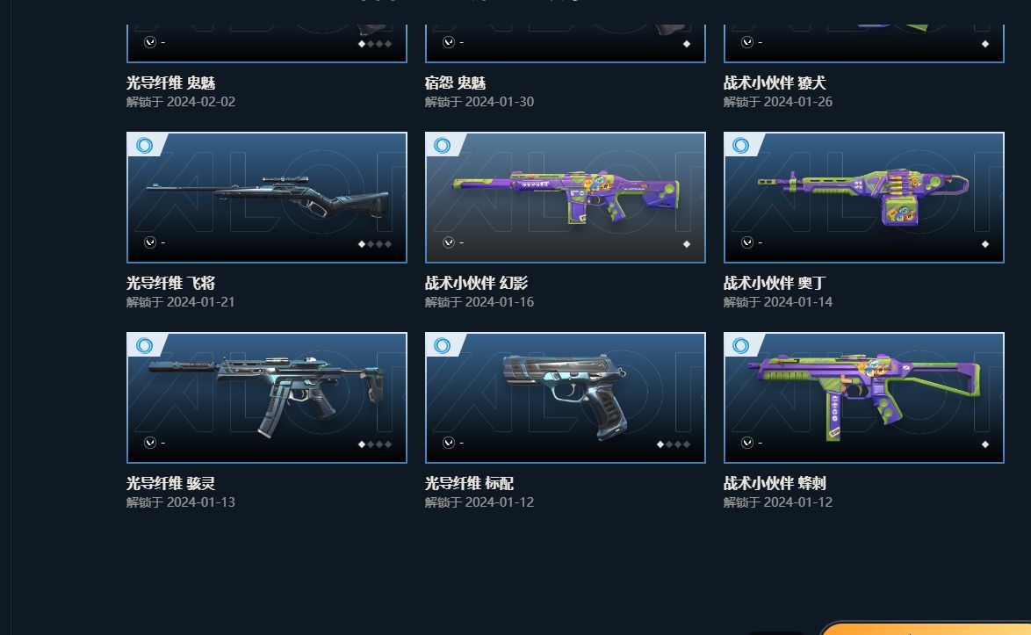Click the blue ring badge on 战术小伙伴 奥丁 card
The image size is (1031, 635).
(x=741, y=145)
